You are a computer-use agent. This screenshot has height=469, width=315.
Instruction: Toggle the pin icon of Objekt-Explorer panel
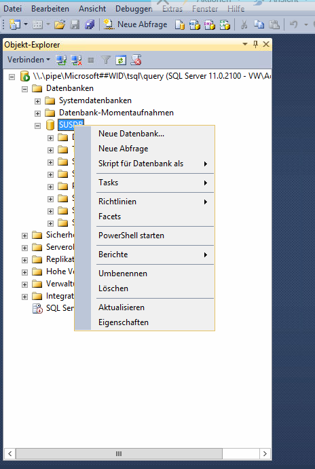[255, 44]
